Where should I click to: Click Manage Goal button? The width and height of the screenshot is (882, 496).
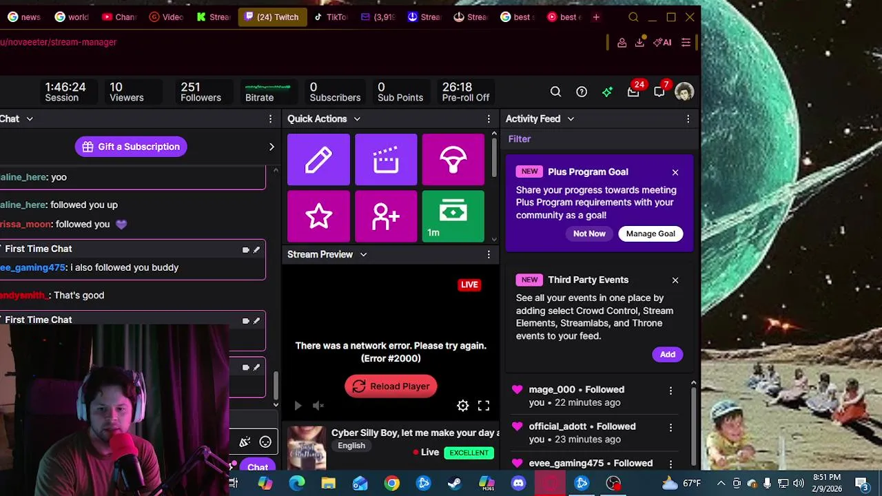tap(650, 234)
